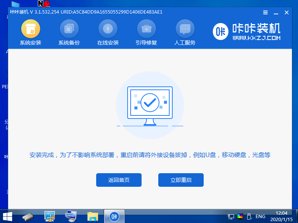Viewport: 298px width, 223px height.
Task: Open the keyboard utility icon in taskbar
Action: point(71,216)
